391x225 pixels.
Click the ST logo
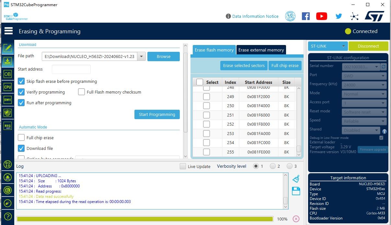[374, 16]
